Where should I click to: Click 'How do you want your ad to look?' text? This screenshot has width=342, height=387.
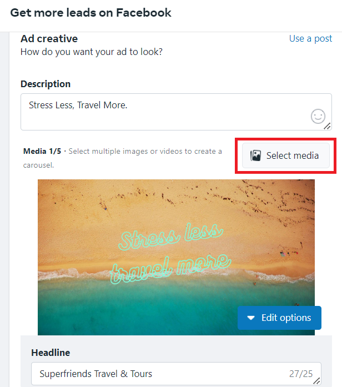pos(92,52)
